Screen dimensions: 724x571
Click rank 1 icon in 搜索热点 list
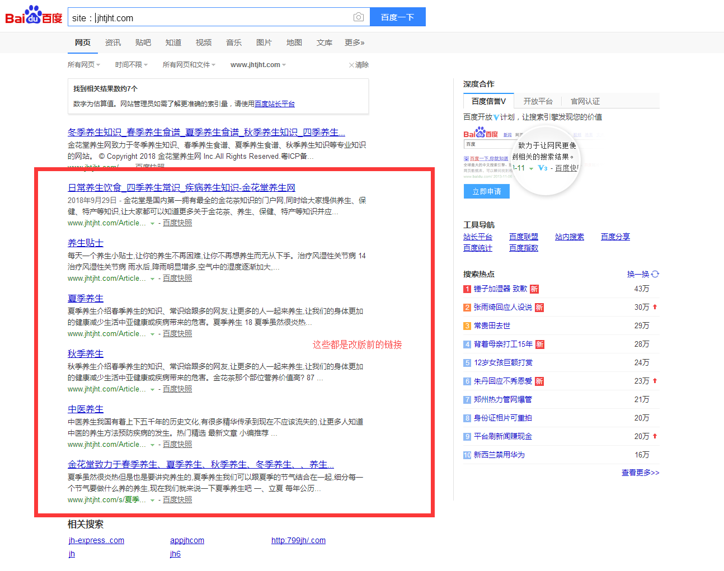point(467,289)
